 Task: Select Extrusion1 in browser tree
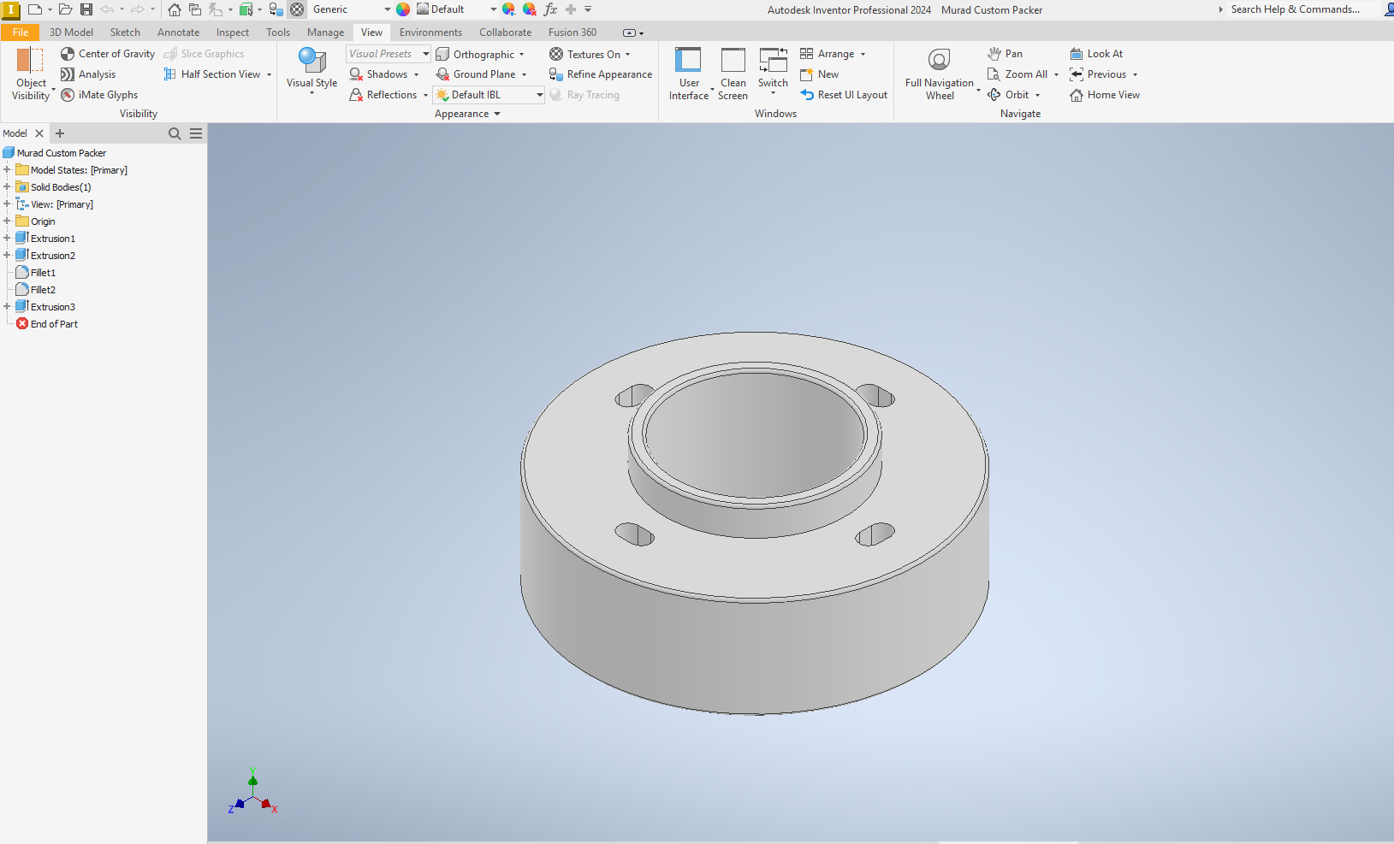pyautogui.click(x=53, y=239)
